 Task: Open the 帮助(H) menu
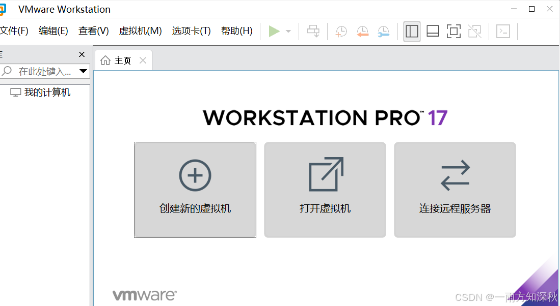237,31
